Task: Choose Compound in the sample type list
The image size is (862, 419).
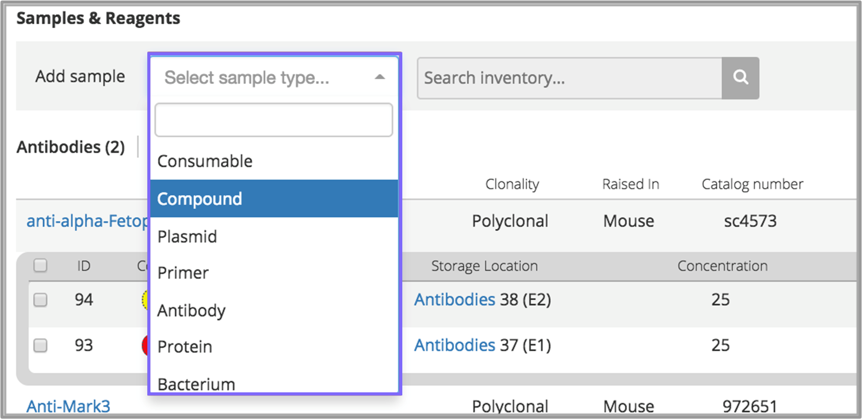Action: click(200, 199)
